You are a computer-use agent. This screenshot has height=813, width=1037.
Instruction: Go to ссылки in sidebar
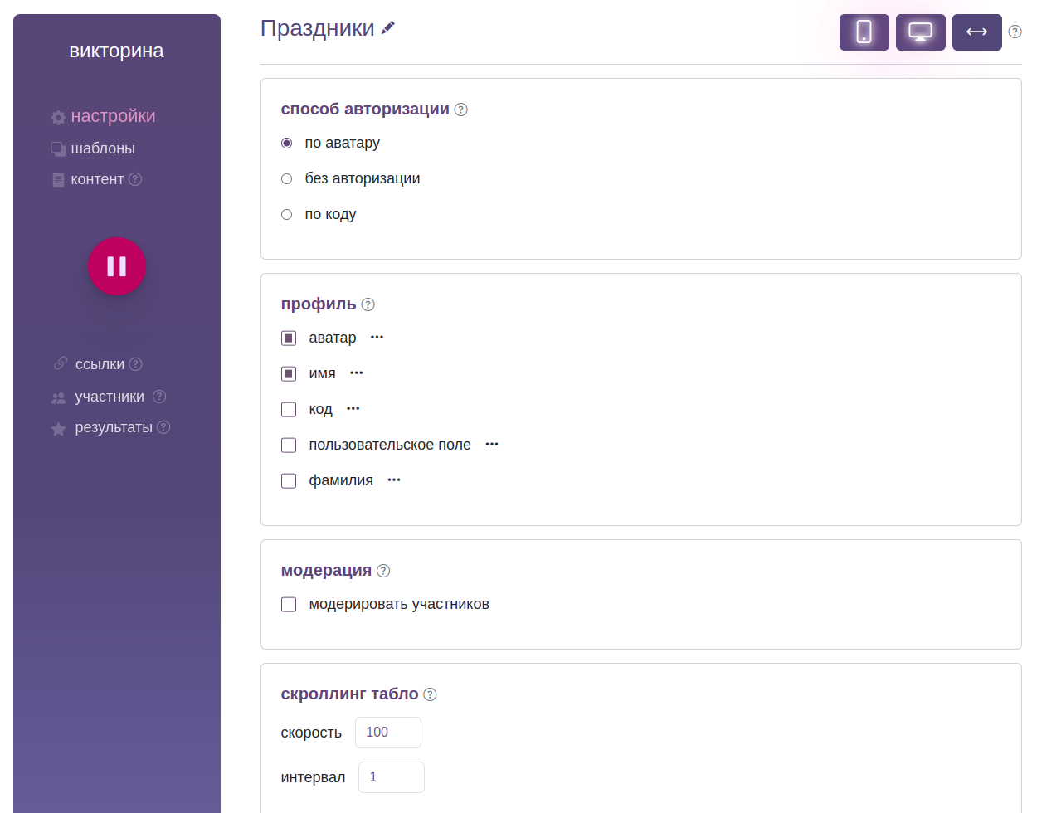(x=100, y=364)
